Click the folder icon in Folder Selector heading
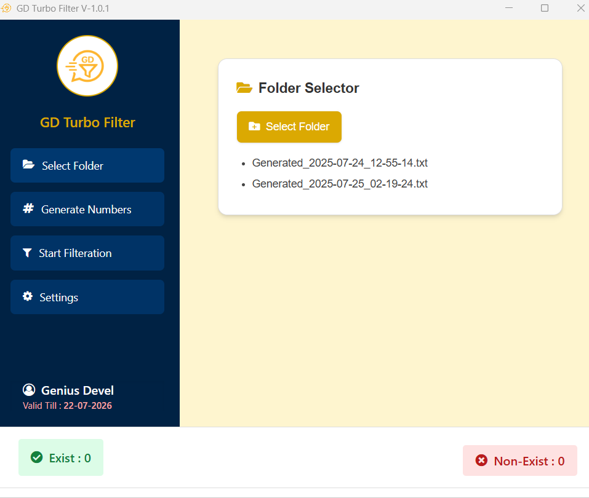The image size is (589, 498). pyautogui.click(x=244, y=88)
